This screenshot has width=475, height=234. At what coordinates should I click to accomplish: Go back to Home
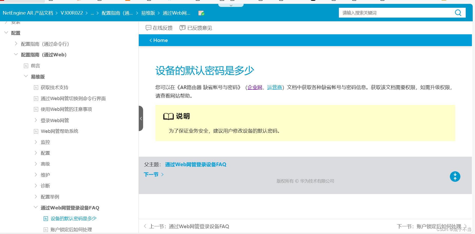(159, 40)
